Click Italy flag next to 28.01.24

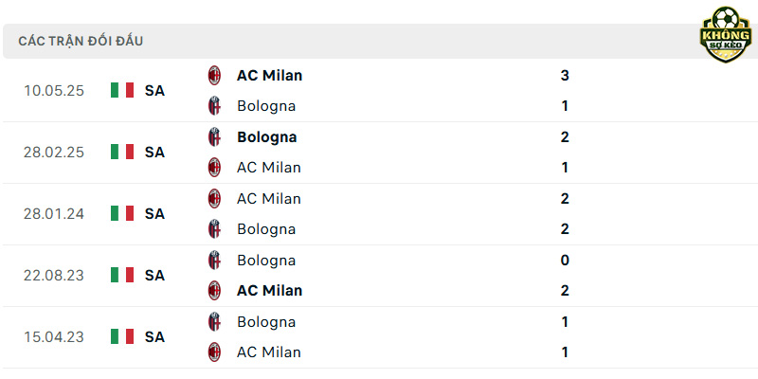click(x=122, y=213)
